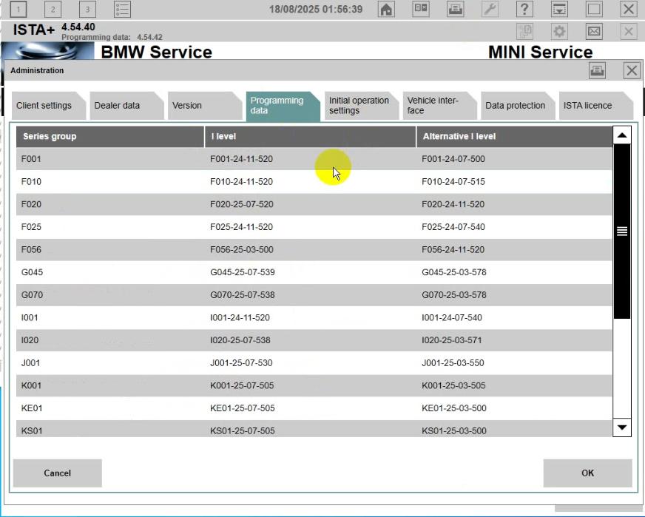Open the Data protection tab
Viewport: 645px width, 517px height.
pos(516,105)
